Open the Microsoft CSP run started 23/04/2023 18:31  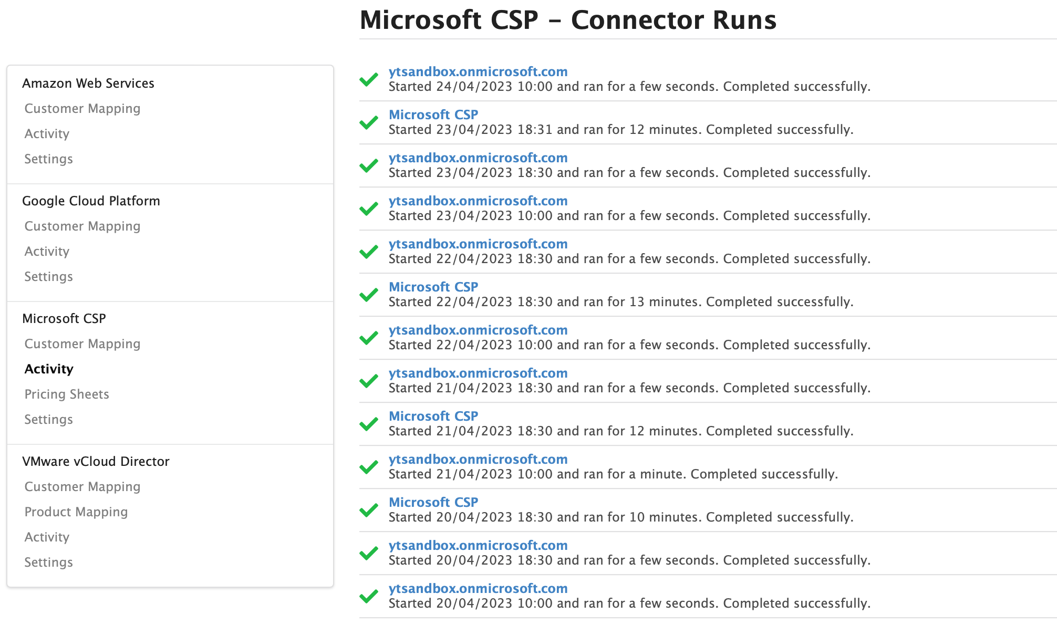[x=433, y=114]
